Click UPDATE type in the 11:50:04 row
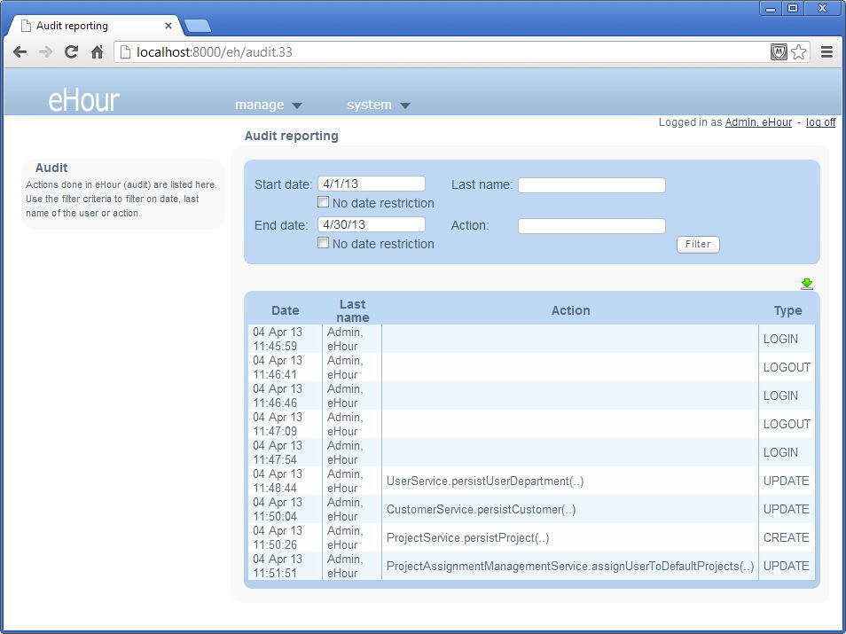The height and width of the screenshot is (634, 846). point(786,509)
